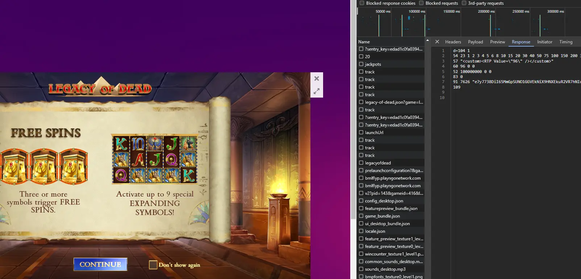Click the CONTINUE button
This screenshot has height=279, width=581.
point(100,264)
